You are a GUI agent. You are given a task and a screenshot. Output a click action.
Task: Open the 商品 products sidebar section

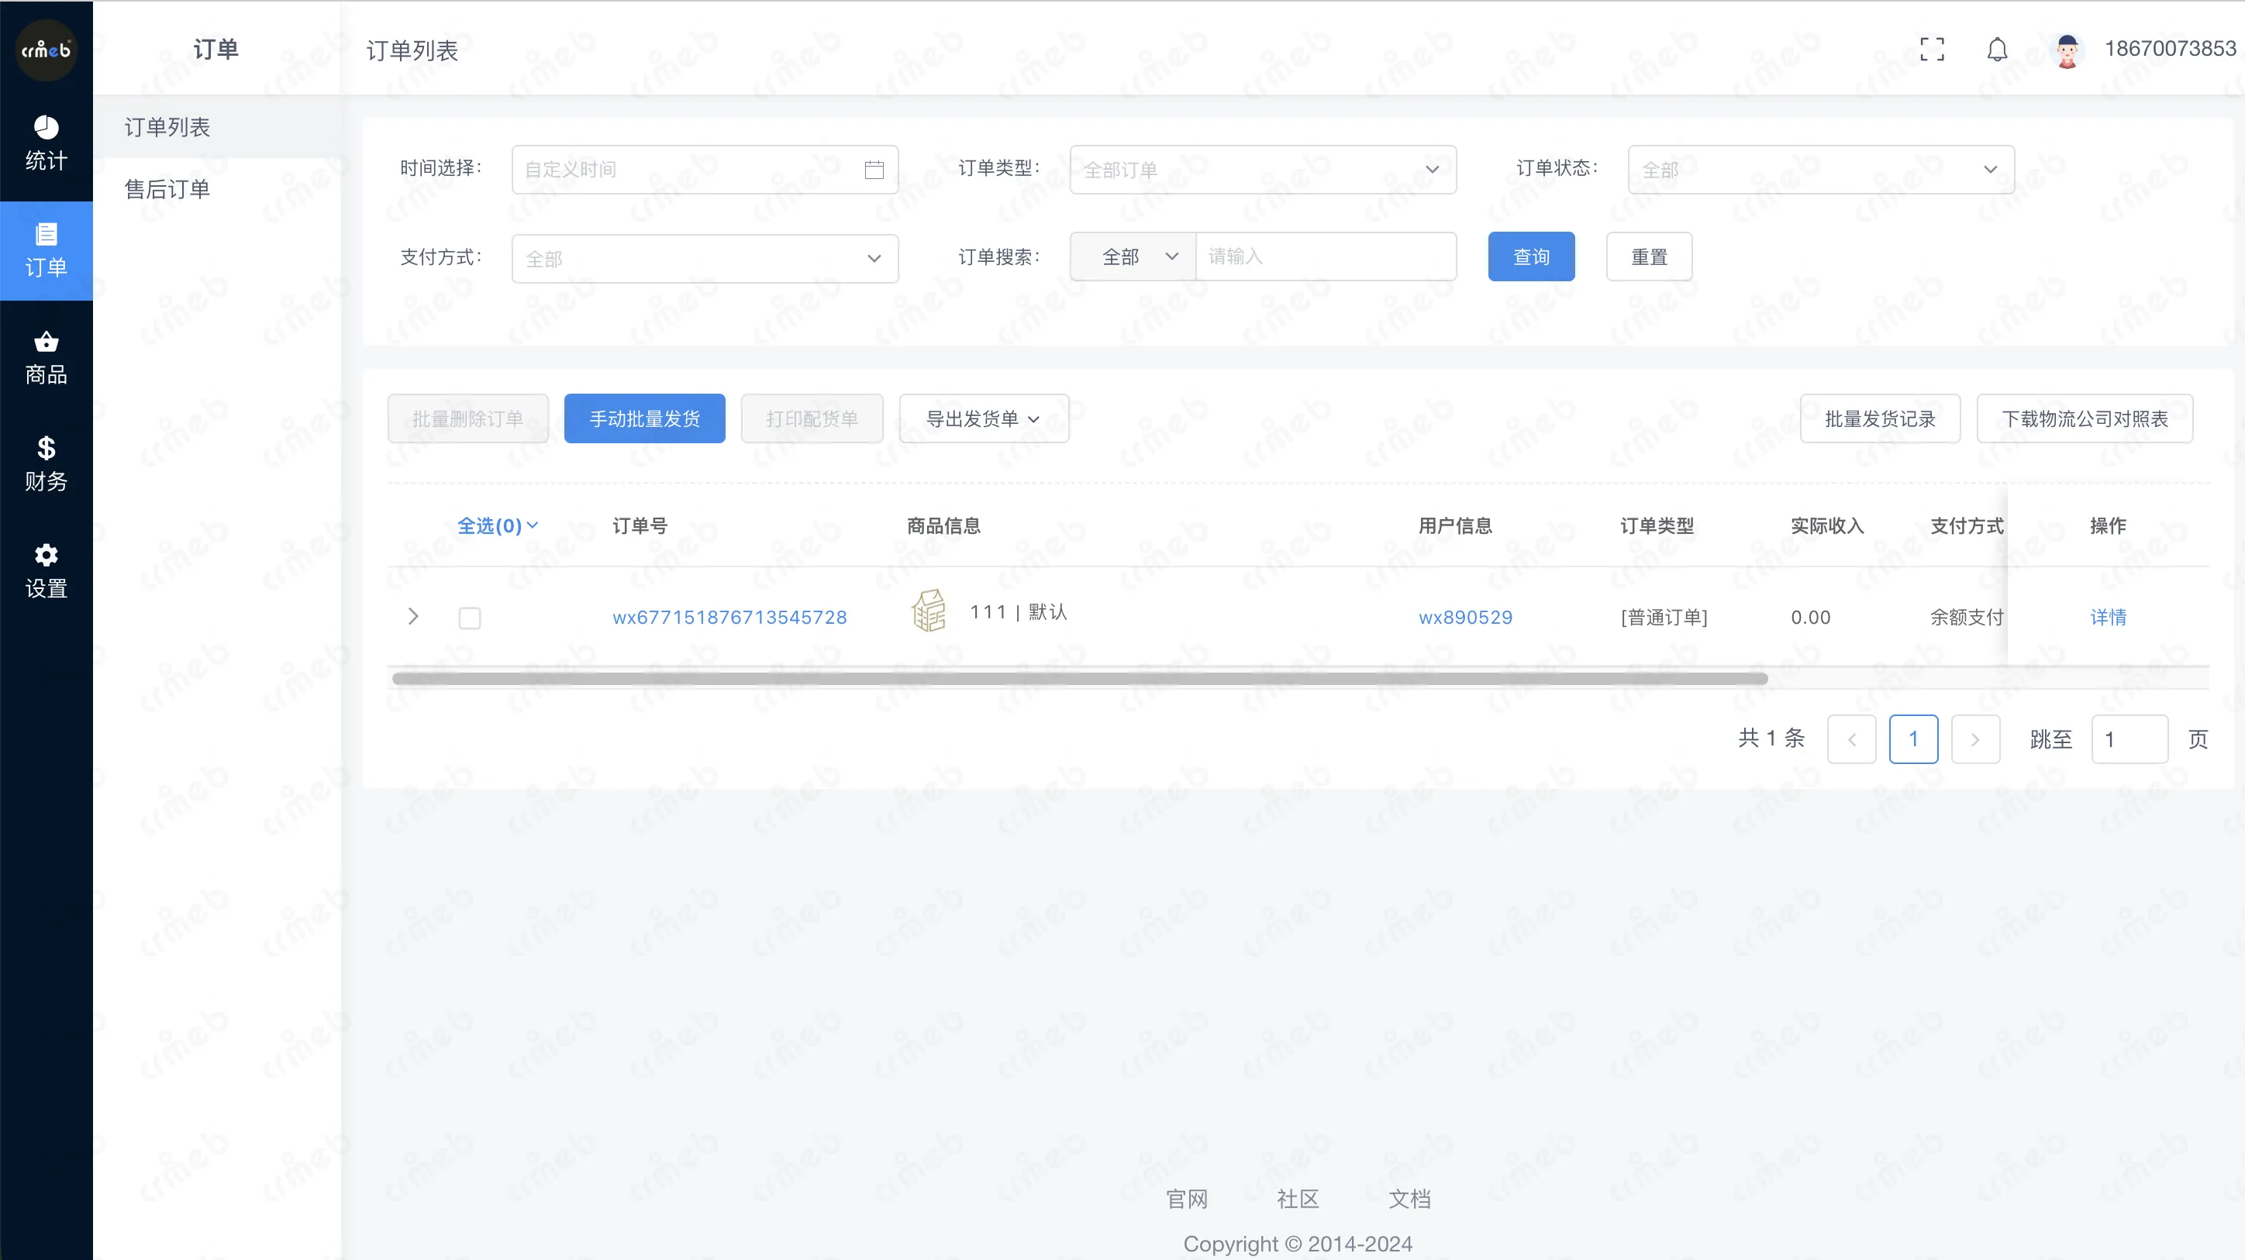pyautogui.click(x=47, y=358)
